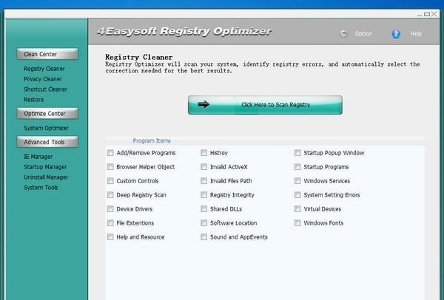Check the Custom Controls option
The width and height of the screenshot is (444, 300).
[110, 181]
